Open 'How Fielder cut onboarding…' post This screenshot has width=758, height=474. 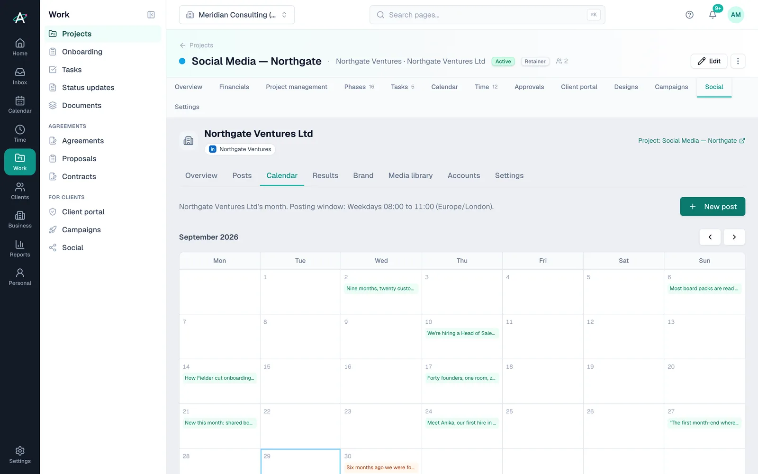click(x=219, y=378)
